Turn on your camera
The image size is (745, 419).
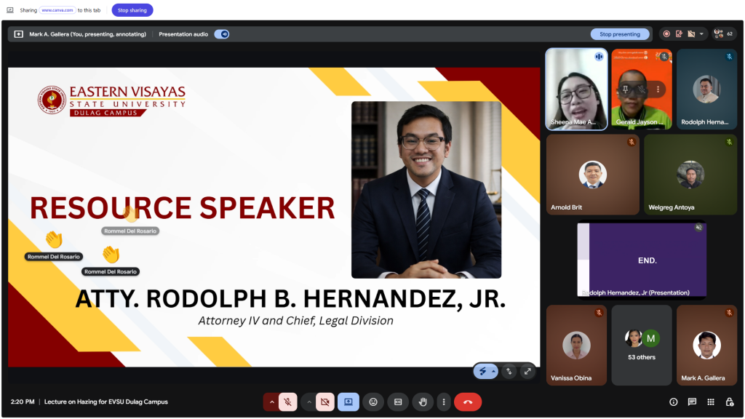point(325,402)
